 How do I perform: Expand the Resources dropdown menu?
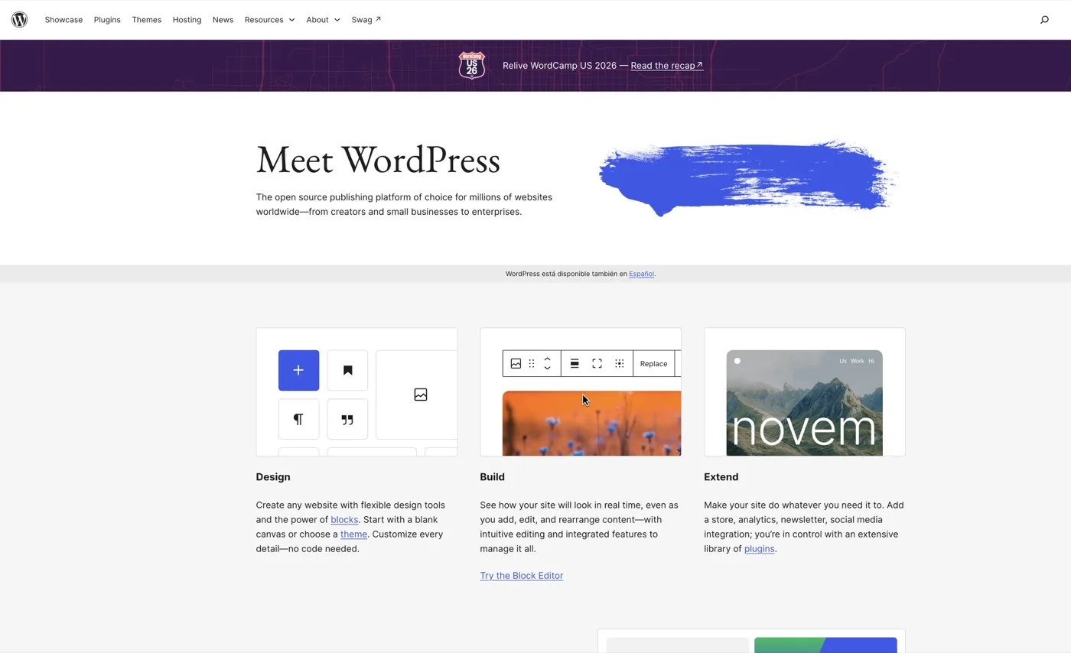(x=269, y=20)
